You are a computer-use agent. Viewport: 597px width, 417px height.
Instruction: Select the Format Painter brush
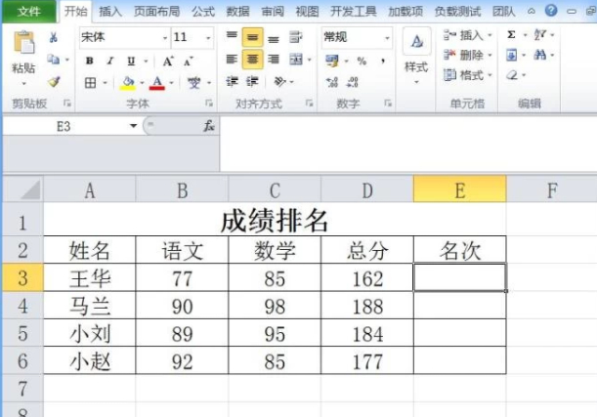pyautogui.click(x=54, y=81)
